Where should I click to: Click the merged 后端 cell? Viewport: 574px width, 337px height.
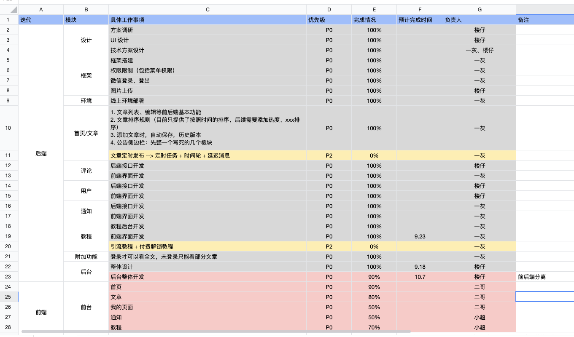click(41, 153)
